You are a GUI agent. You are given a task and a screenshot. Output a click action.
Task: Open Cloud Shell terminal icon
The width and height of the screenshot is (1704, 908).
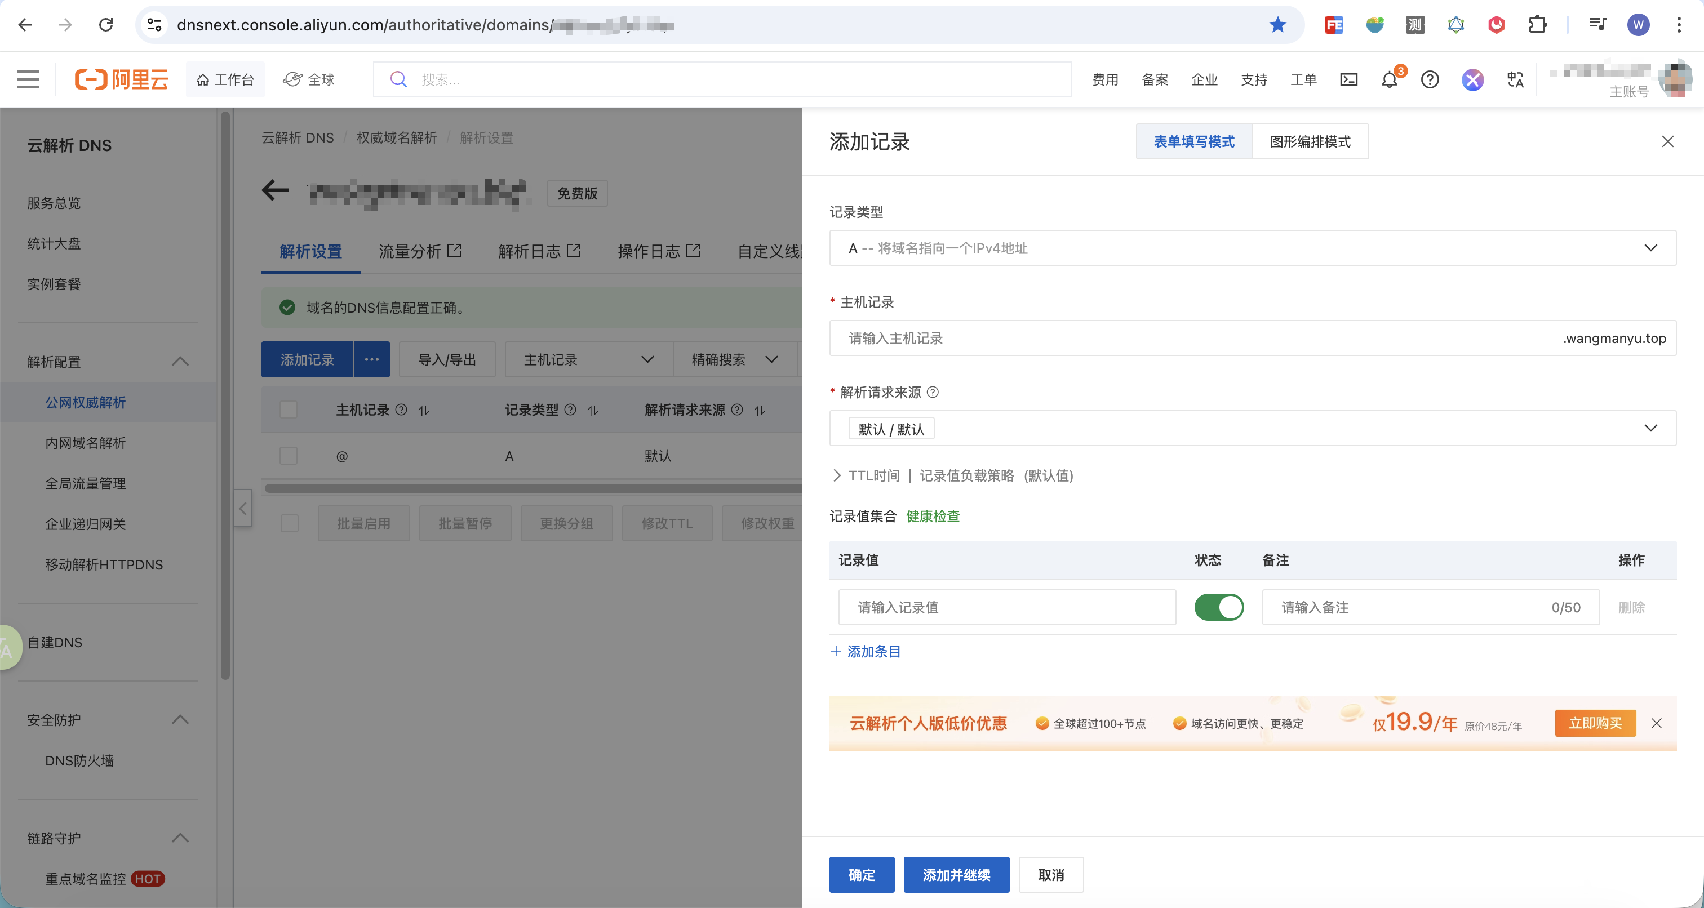pos(1348,80)
